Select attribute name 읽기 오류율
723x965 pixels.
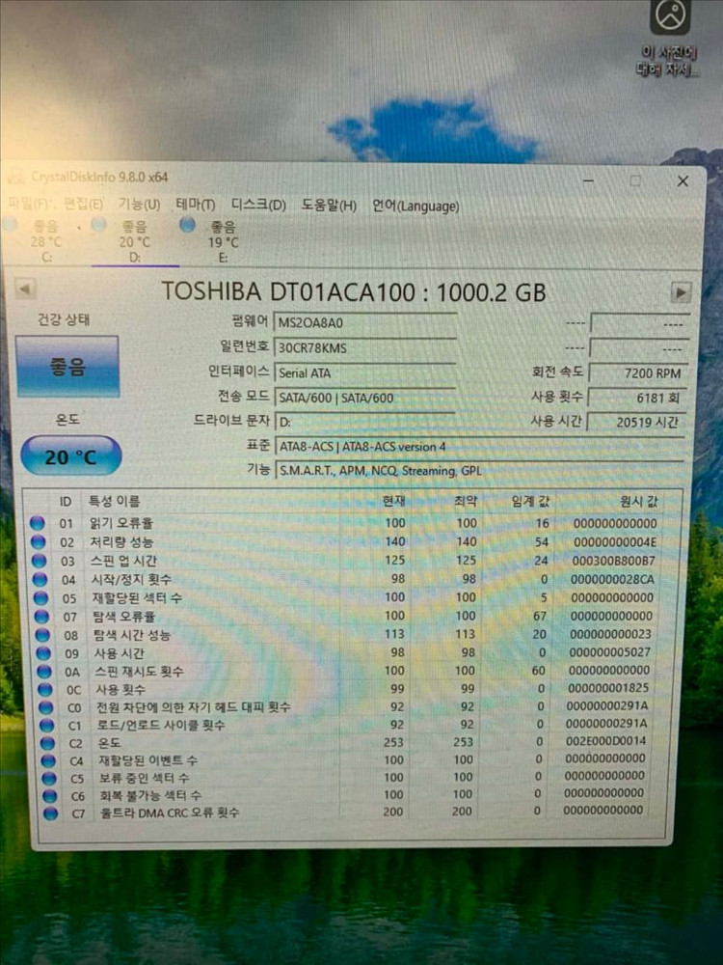(x=121, y=523)
